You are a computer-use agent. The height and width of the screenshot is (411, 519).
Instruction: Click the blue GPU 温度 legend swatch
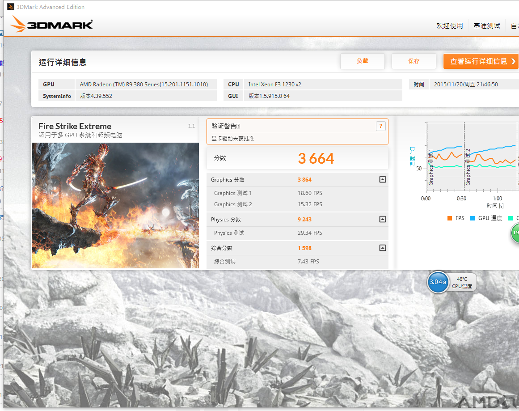(473, 218)
